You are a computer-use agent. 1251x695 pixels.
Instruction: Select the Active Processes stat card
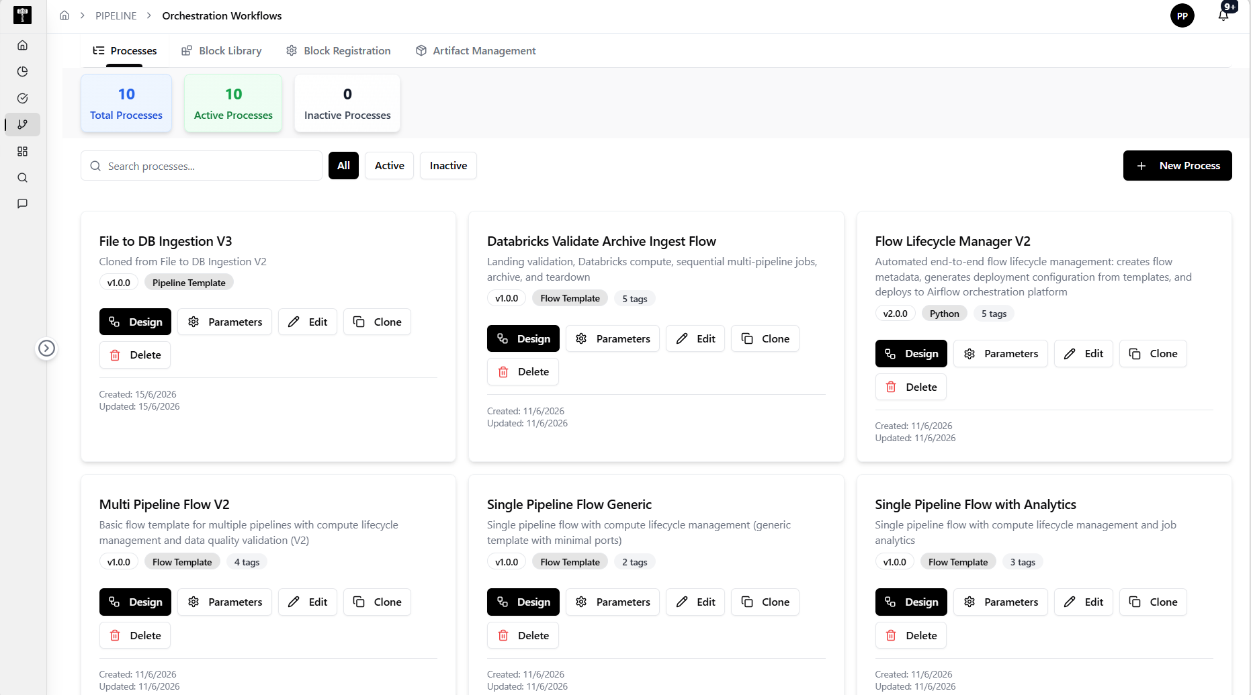click(x=233, y=103)
